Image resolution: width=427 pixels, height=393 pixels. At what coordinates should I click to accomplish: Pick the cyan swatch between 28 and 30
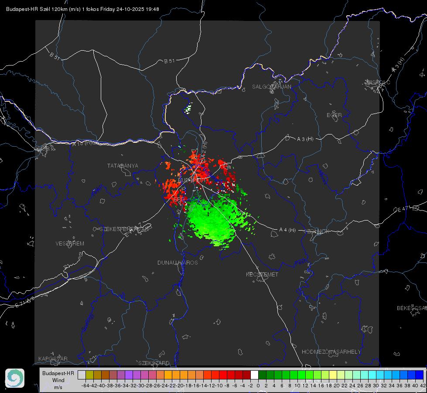click(372, 375)
